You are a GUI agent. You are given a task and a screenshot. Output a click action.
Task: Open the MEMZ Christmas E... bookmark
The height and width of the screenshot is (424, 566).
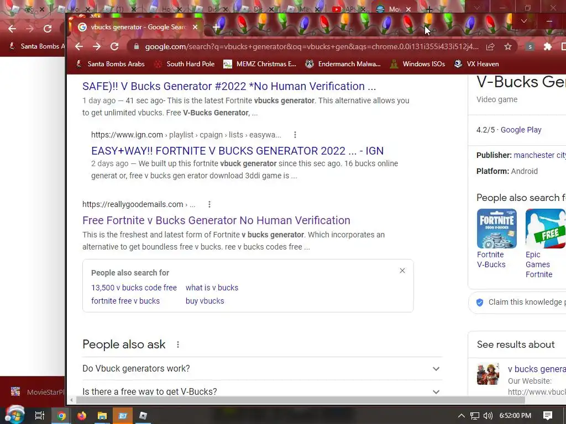point(260,64)
